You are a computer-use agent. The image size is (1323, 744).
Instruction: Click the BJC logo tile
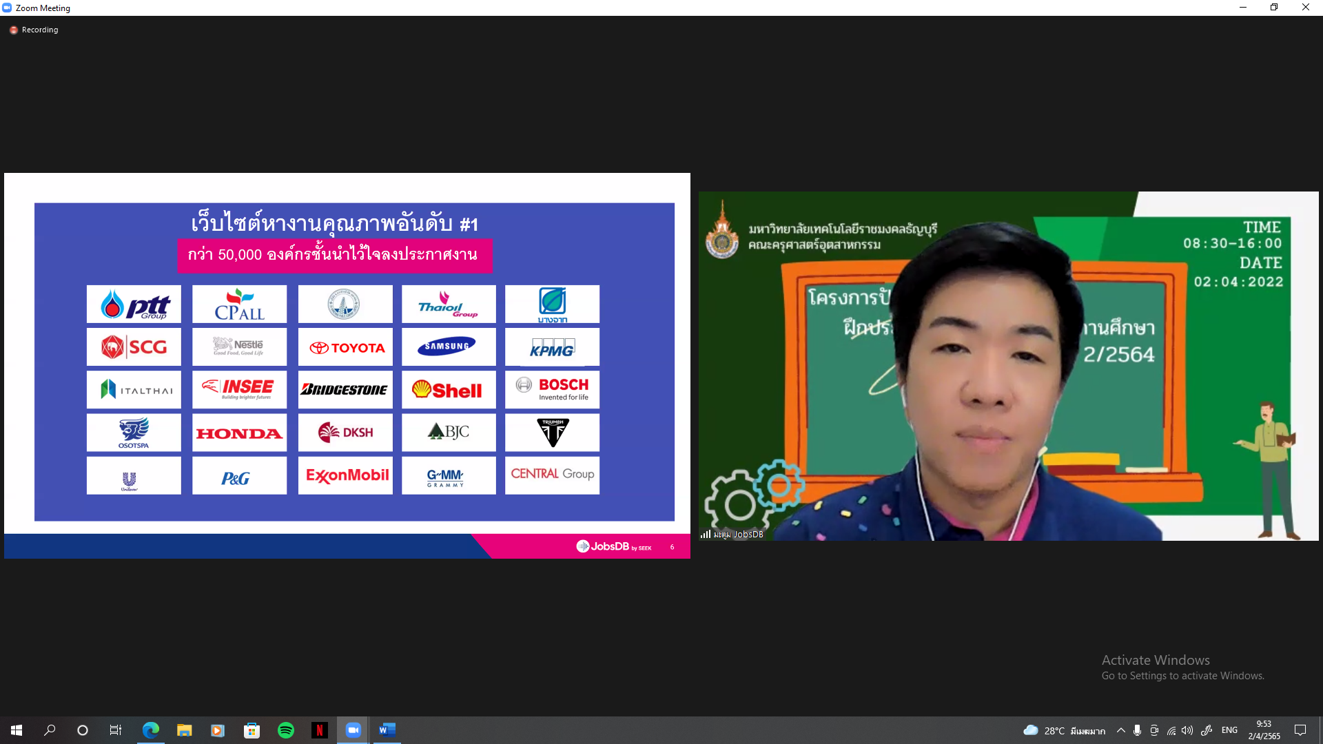coord(449,433)
